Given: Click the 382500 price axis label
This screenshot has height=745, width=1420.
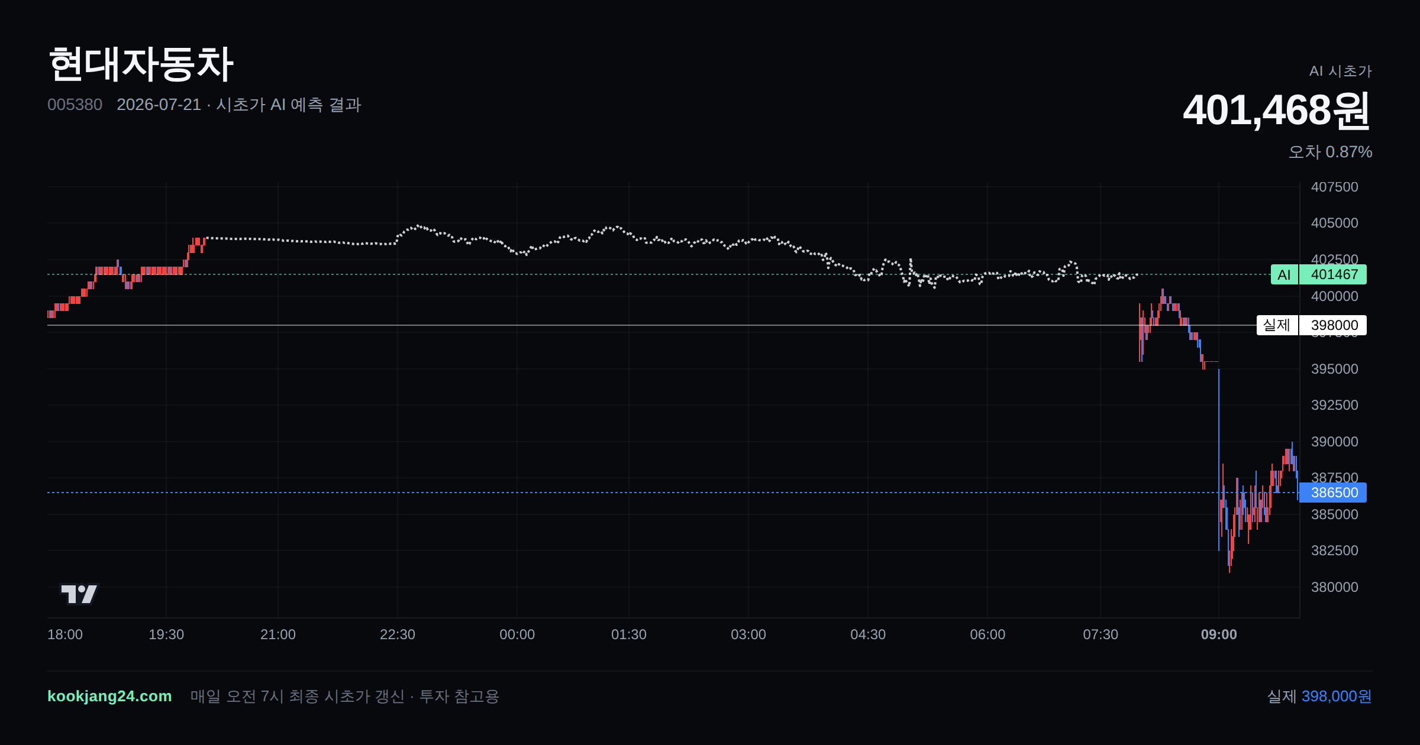Looking at the screenshot, I should pos(1335,550).
